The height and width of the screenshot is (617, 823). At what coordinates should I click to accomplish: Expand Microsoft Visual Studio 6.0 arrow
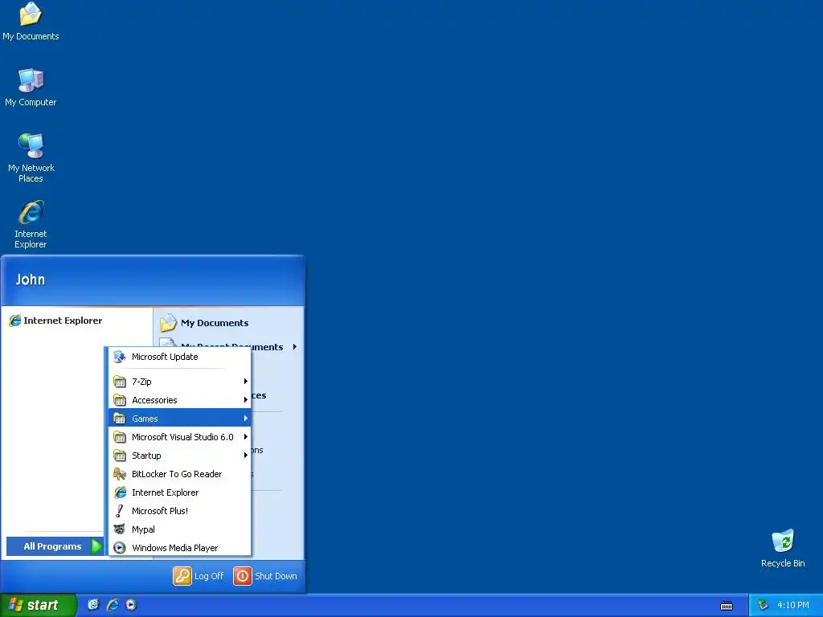pyautogui.click(x=245, y=437)
